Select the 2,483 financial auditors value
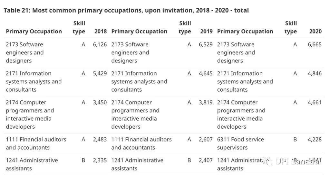This screenshot has height=175, width=330. [x=100, y=139]
